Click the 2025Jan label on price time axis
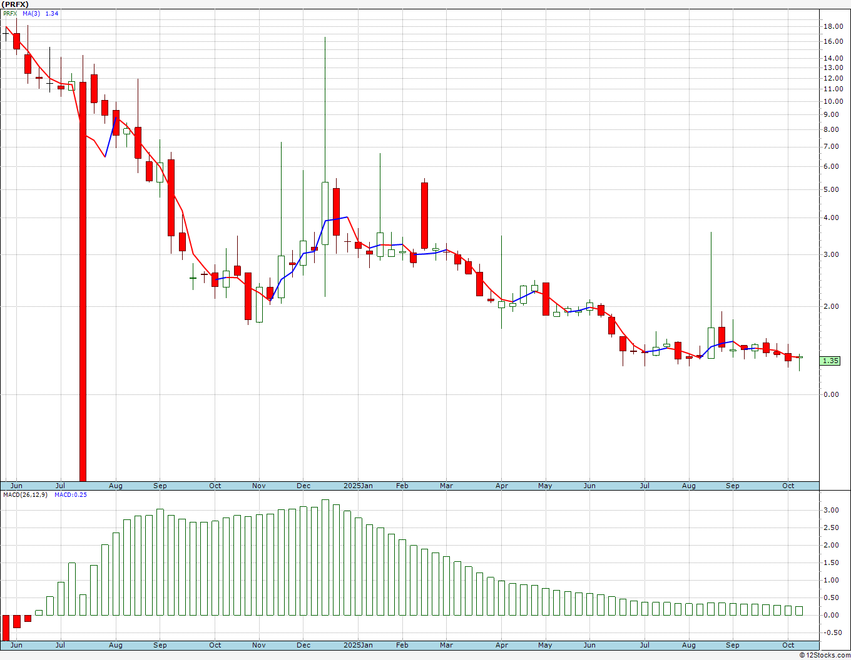 (x=359, y=486)
